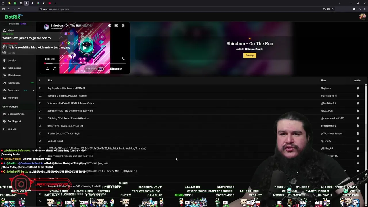Toggle the browser sidebar panel icon
Screen dimensions: 368x207
click(x=3, y=9)
